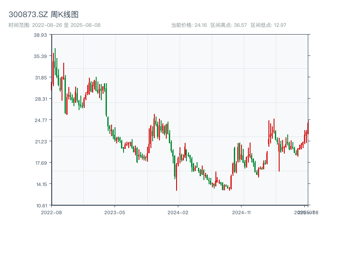Click the tallest green candle near 36.57 high
342x256 pixels.
coord(55,61)
